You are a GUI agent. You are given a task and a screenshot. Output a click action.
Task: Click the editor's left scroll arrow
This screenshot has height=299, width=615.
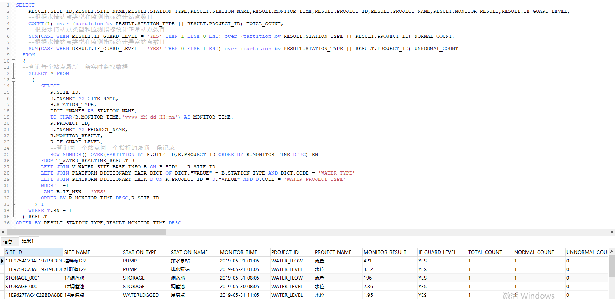3,232
